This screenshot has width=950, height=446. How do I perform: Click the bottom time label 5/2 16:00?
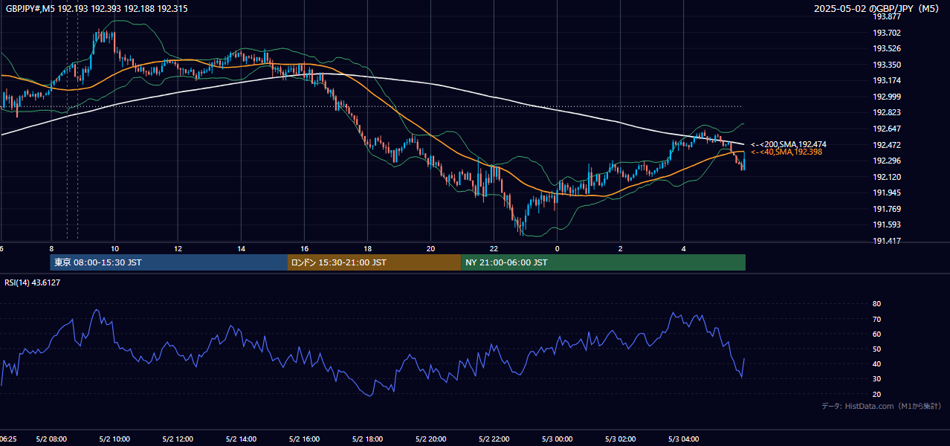[304, 439]
